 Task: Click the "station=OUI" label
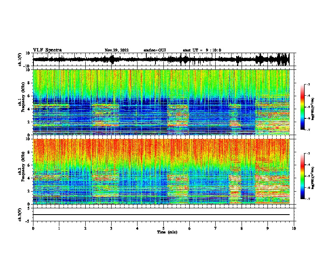[155, 50]
